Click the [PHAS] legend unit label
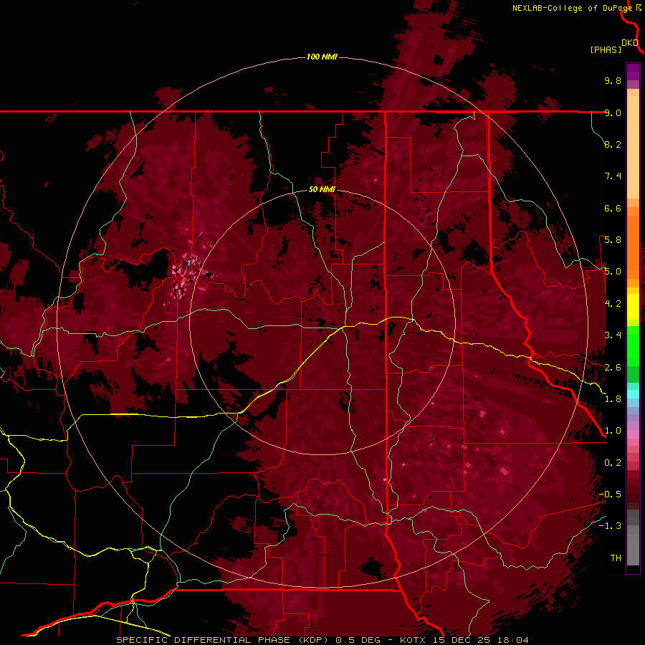The width and height of the screenshot is (645, 645). [x=606, y=49]
